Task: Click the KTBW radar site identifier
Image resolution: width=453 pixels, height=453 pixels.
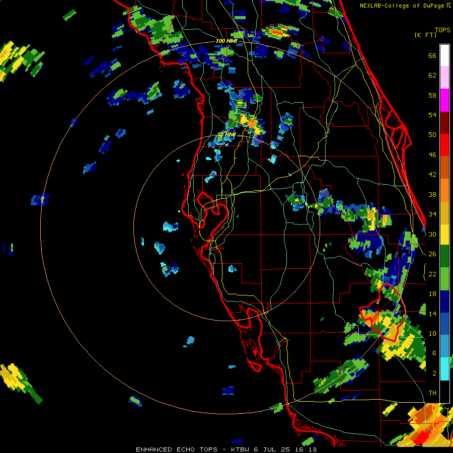Action: coord(240,449)
